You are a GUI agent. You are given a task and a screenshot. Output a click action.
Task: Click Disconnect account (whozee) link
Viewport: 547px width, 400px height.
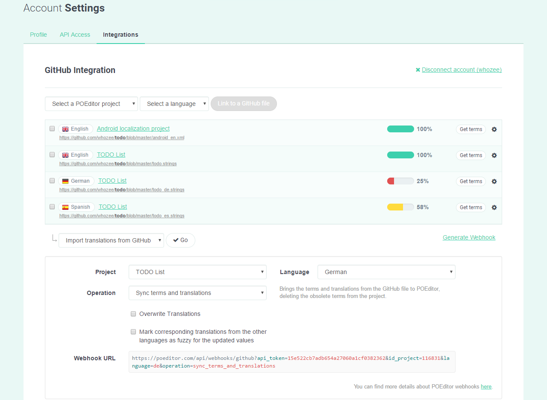click(462, 70)
